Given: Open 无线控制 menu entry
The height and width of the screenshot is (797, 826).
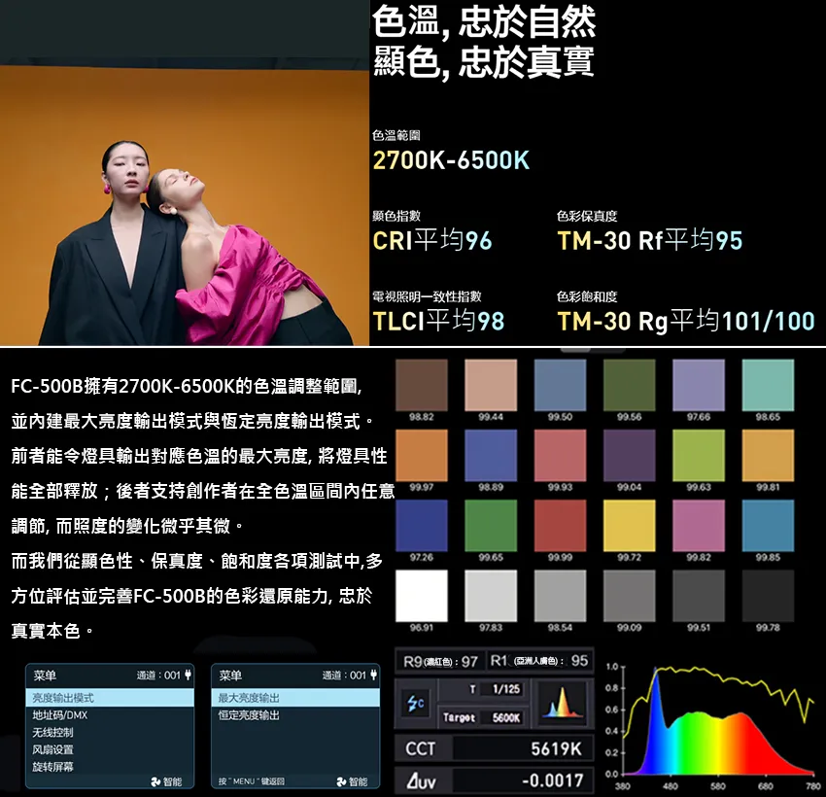Looking at the screenshot, I should pos(52,732).
